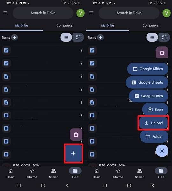Switch to the Computers tab in left screen
172x191 pixels.
(64, 25)
